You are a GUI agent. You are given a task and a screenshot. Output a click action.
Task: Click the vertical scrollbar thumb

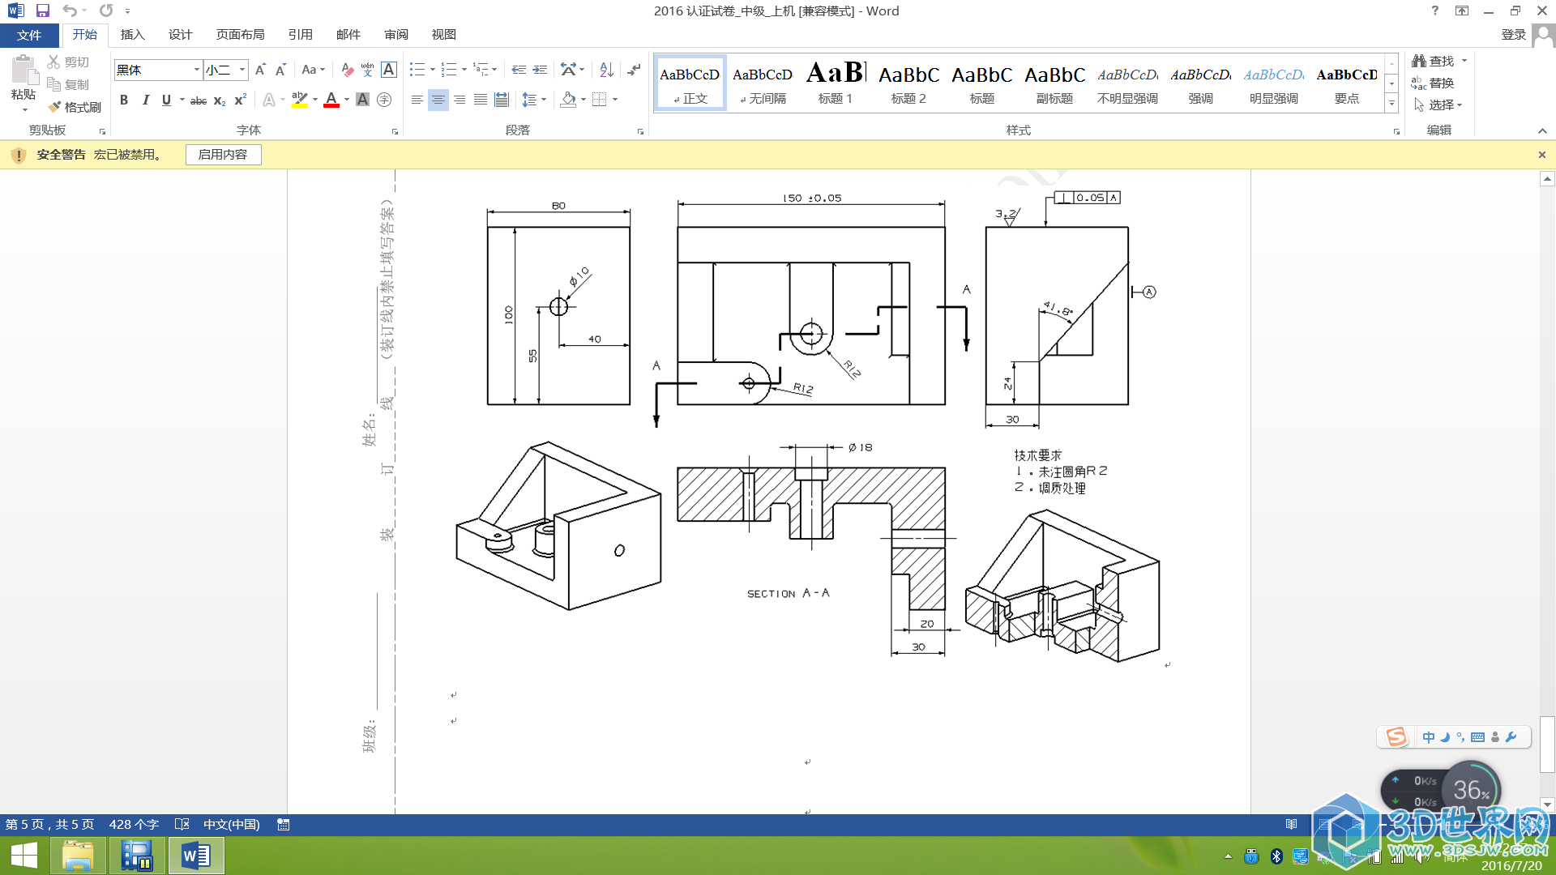[1547, 745]
